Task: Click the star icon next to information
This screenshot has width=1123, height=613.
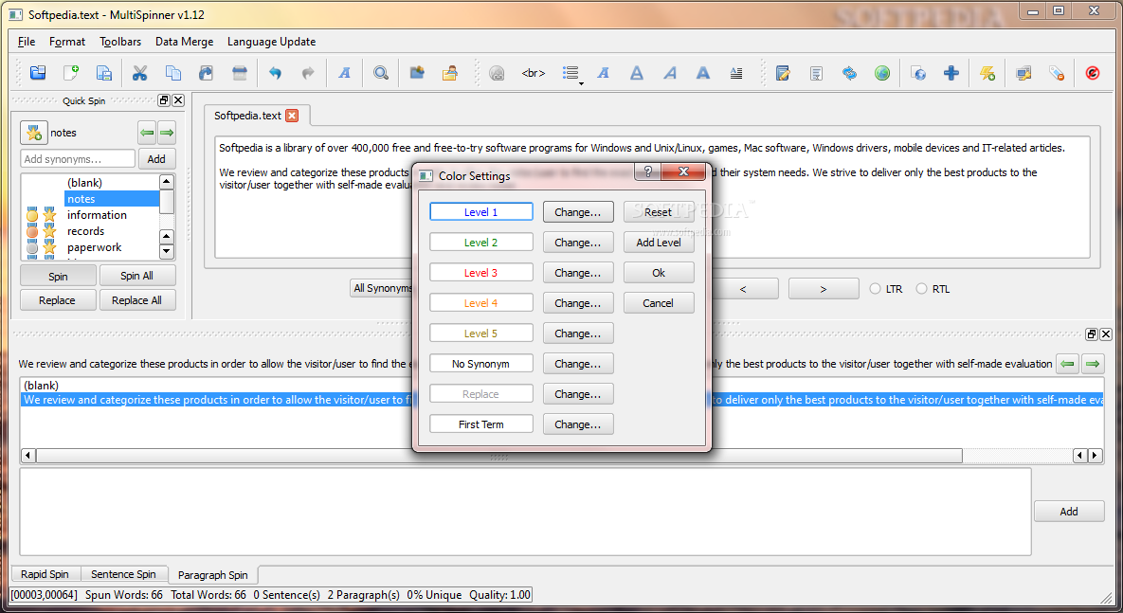Action: [49, 215]
